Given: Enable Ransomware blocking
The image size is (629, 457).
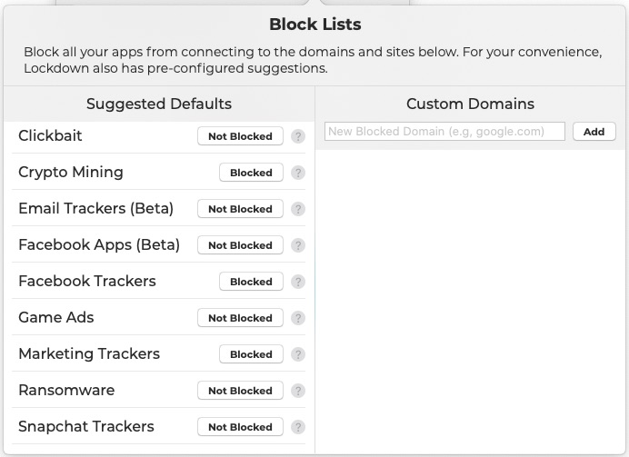Looking at the screenshot, I should coord(240,391).
